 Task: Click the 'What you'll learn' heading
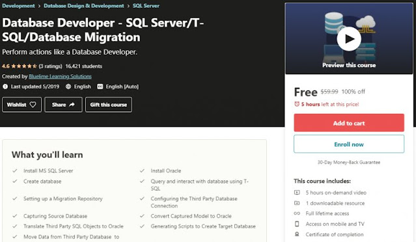pyautogui.click(x=48, y=155)
